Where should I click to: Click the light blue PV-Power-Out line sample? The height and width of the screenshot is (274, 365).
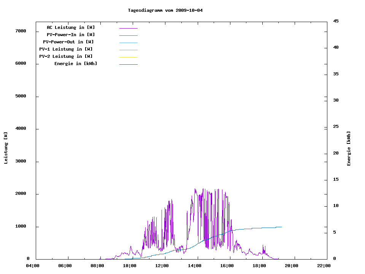[128, 43]
